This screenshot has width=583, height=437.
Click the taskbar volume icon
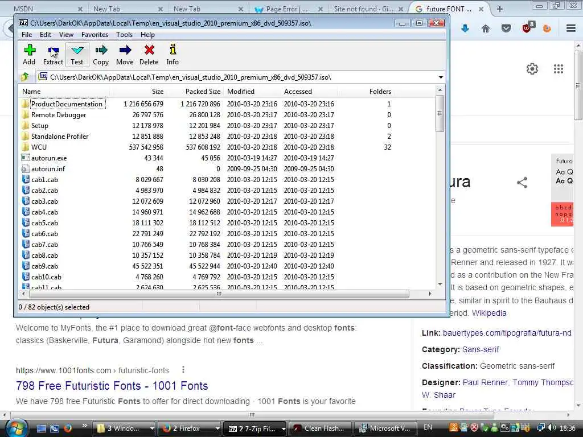pos(552,428)
